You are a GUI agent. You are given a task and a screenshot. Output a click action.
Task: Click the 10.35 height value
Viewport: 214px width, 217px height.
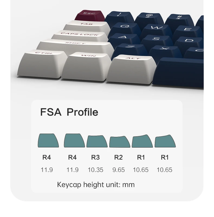coord(96,170)
